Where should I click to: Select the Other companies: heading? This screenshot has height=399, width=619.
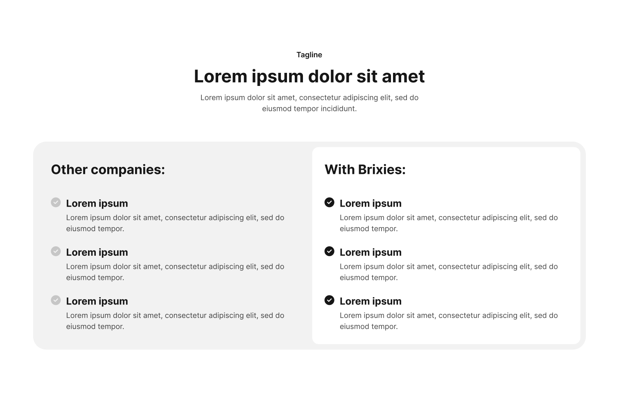pos(108,169)
